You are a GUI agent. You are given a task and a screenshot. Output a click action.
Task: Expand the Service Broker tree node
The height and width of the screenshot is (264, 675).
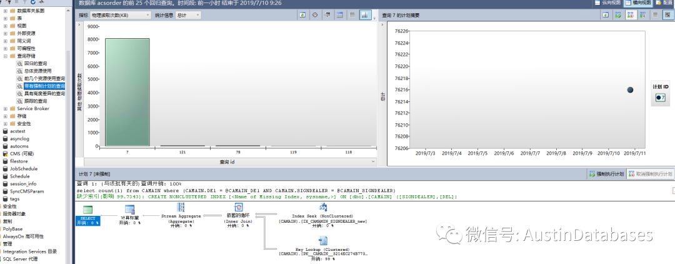5,108
